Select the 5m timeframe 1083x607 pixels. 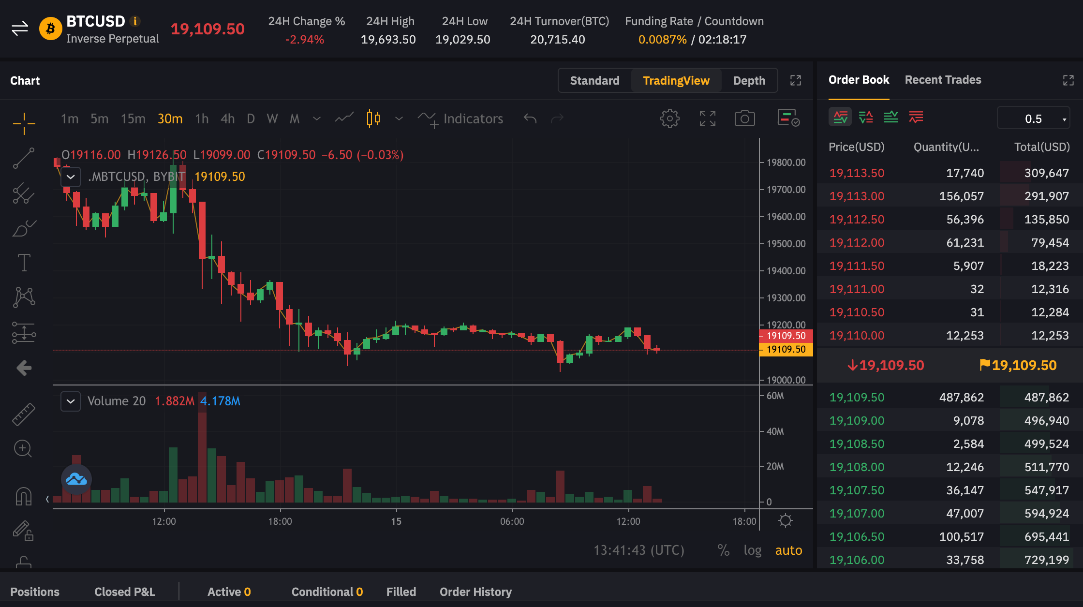click(100, 118)
